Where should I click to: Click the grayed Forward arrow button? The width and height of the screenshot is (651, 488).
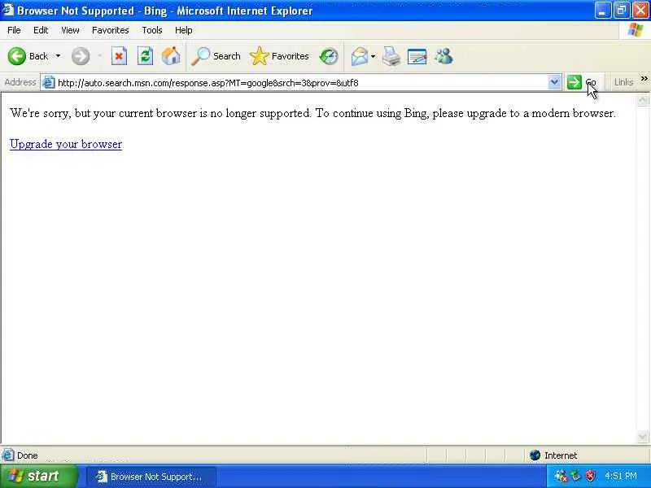coord(80,56)
